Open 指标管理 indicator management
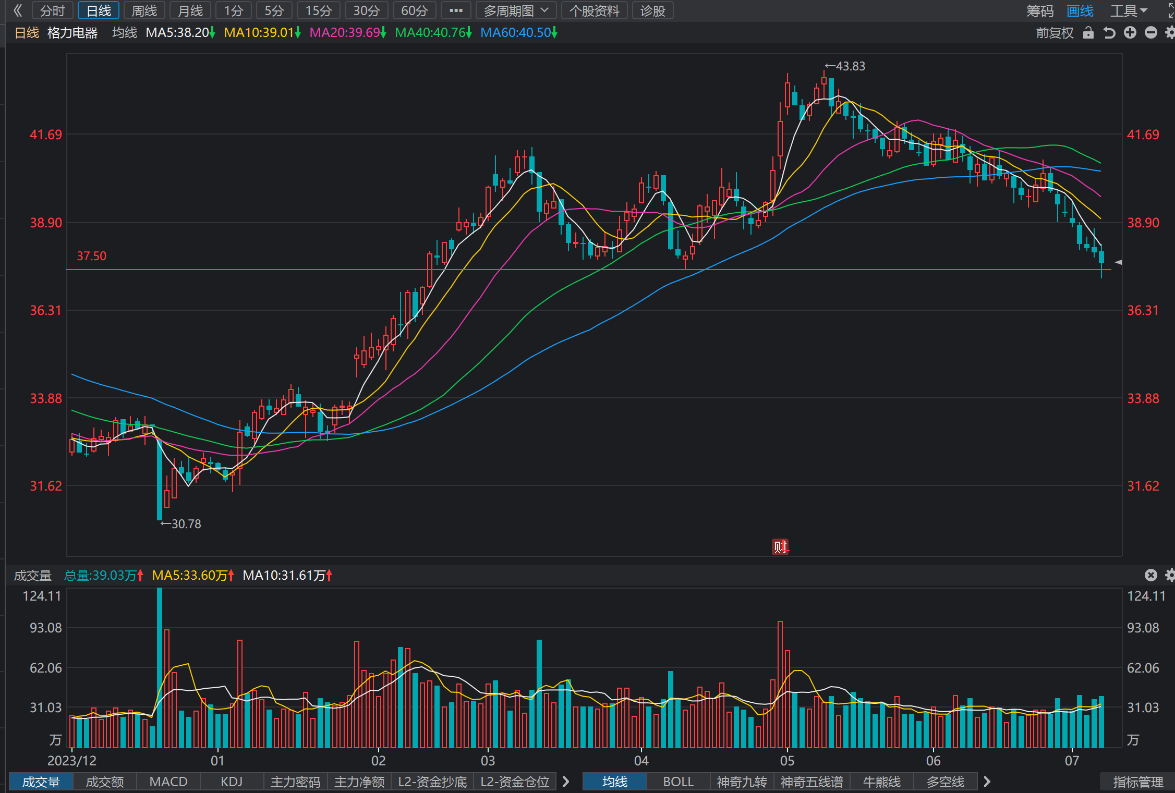This screenshot has height=793, width=1175. 1138,782
